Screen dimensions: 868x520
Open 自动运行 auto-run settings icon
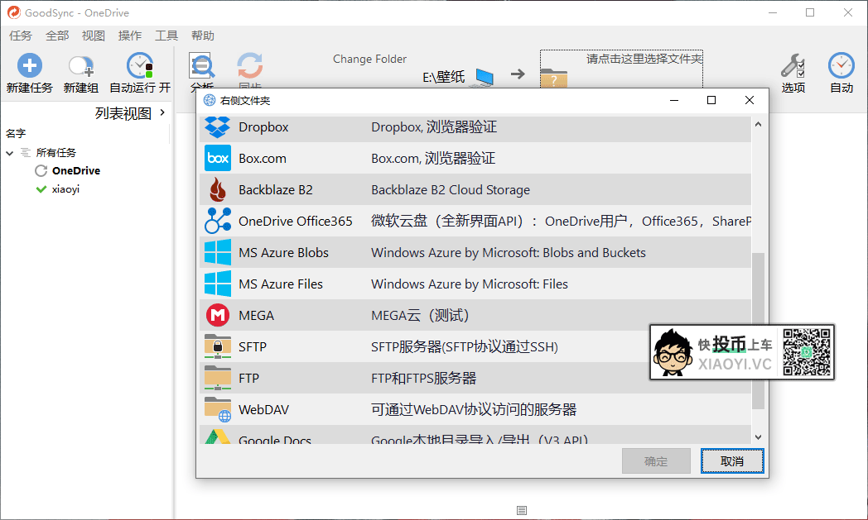(139, 64)
